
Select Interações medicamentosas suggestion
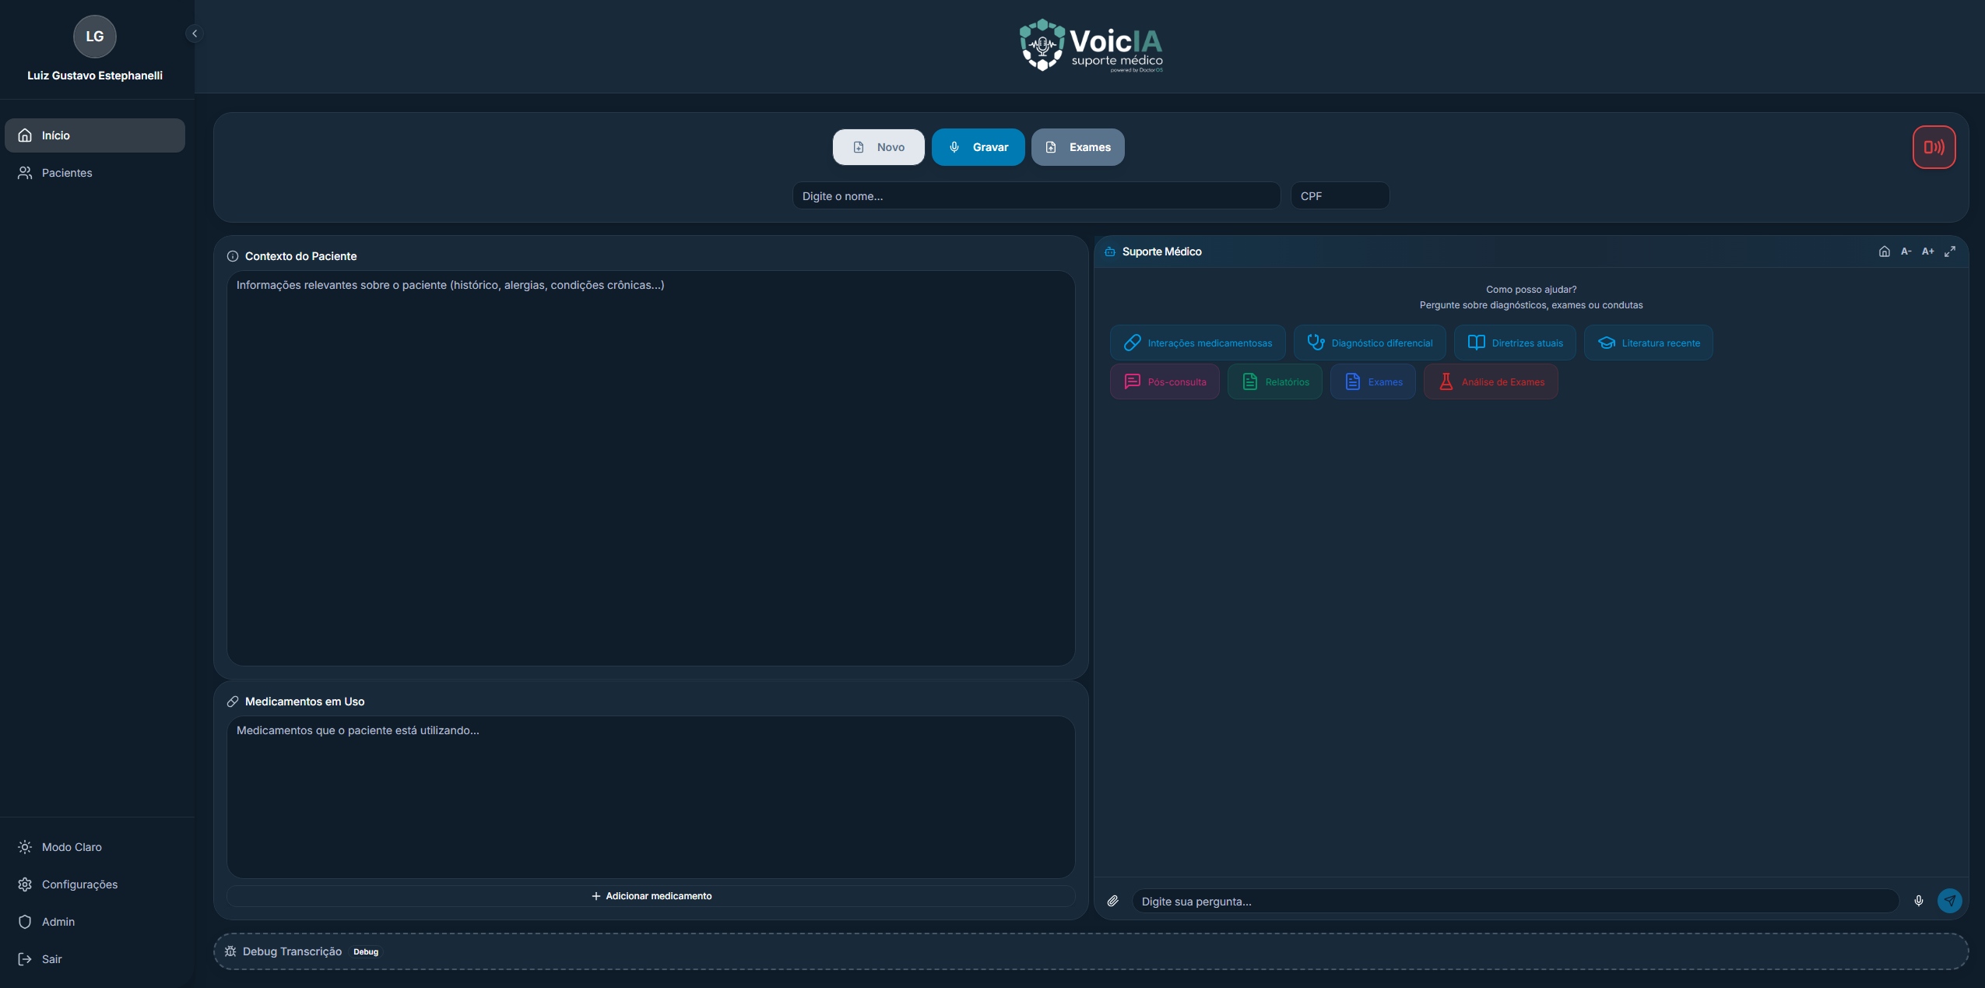1198,343
